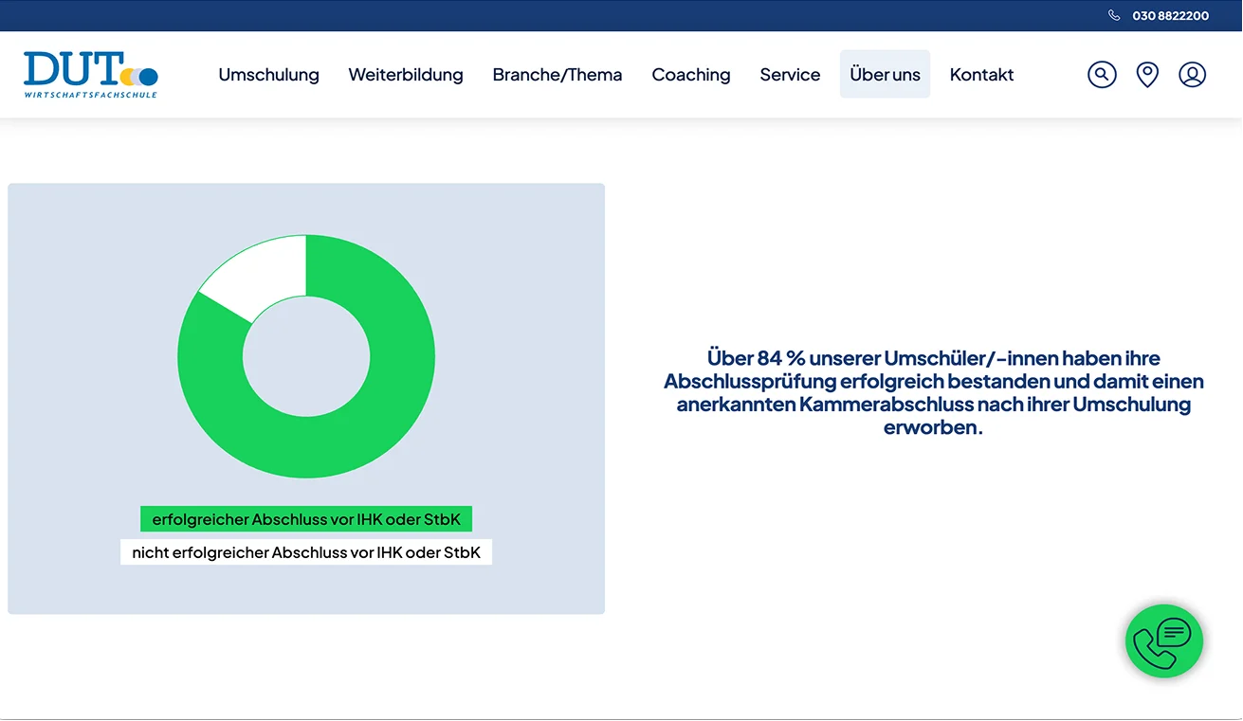
Task: Click the location pin icon
Action: [1147, 74]
